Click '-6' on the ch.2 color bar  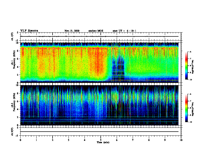point(190,94)
